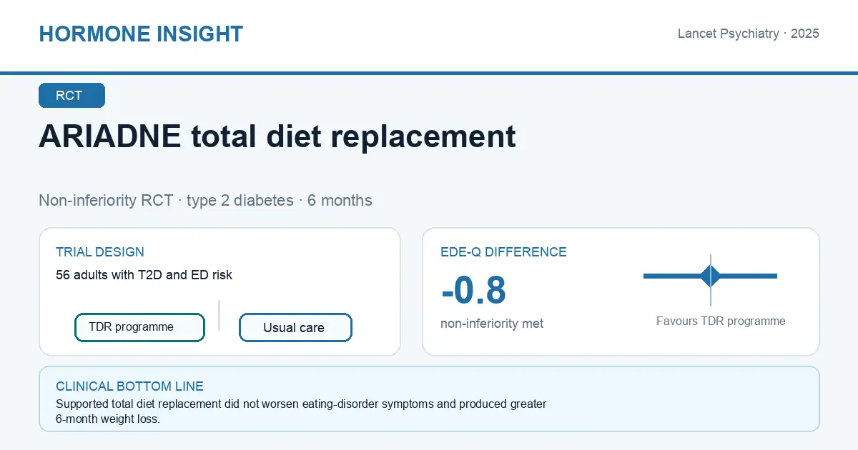This screenshot has width=858, height=450.
Task: Click the confidence interval bar's right end
Action: pyautogui.click(x=775, y=276)
